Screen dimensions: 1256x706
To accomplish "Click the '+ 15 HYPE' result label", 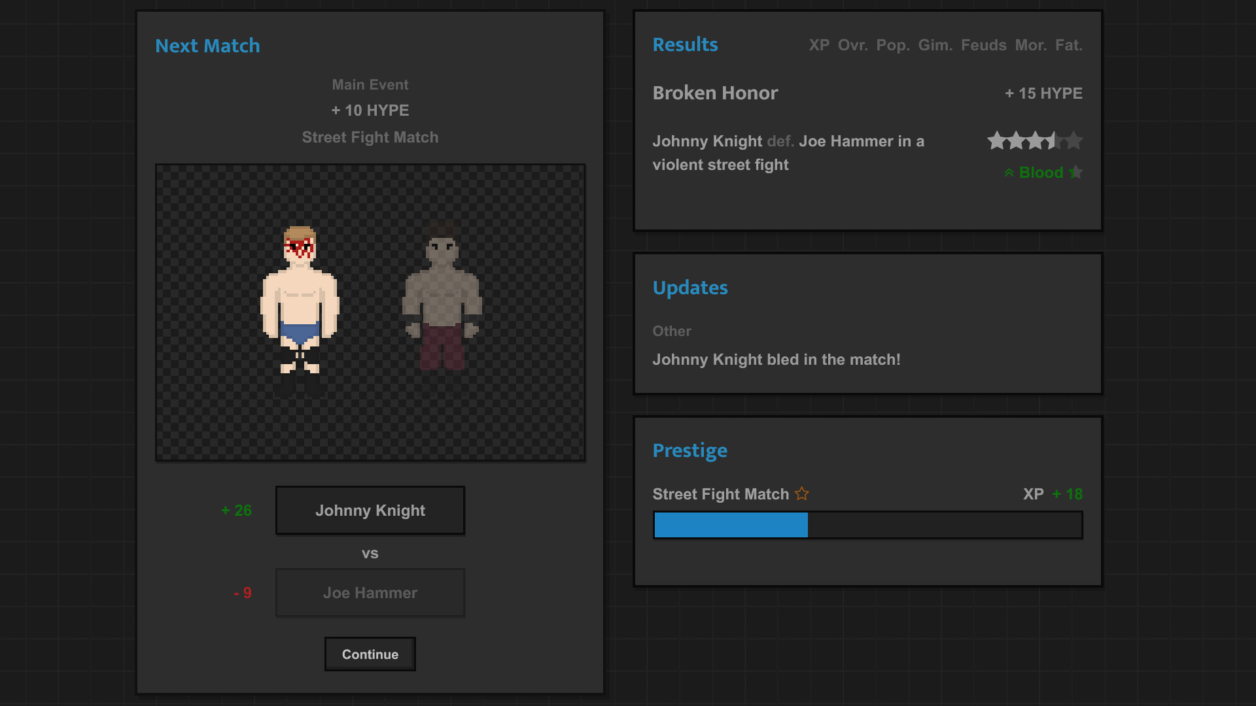I will (x=1043, y=93).
